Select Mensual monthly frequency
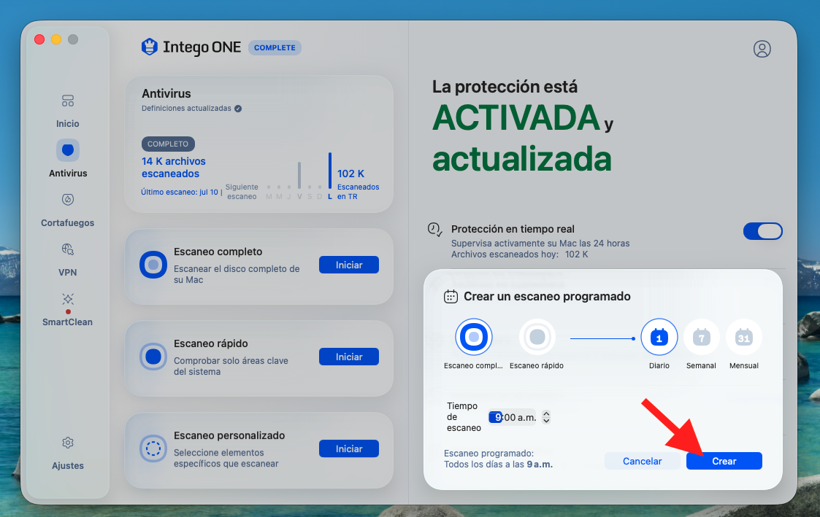The height and width of the screenshot is (517, 820). pyautogui.click(x=743, y=338)
